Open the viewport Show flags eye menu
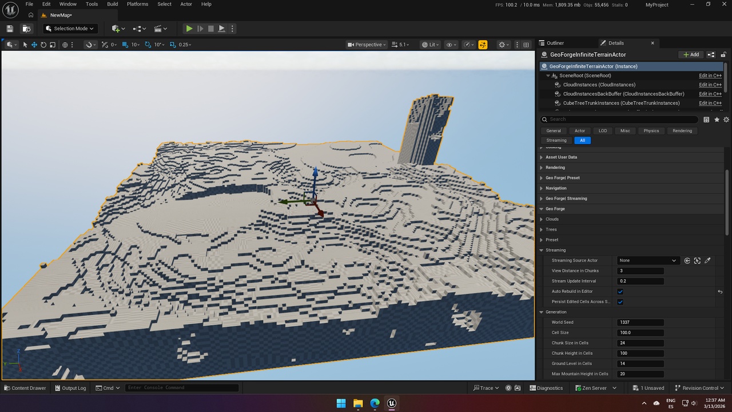Viewport: 732px width, 412px height. pyautogui.click(x=451, y=45)
